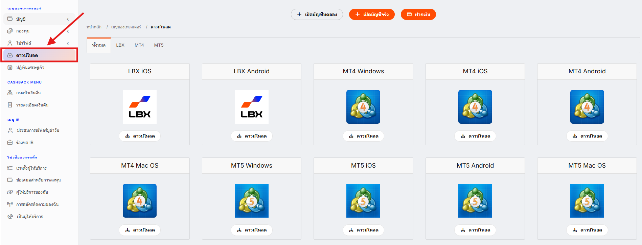Click the LBX iOS app logo
This screenshot has height=245, width=642.
[140, 107]
